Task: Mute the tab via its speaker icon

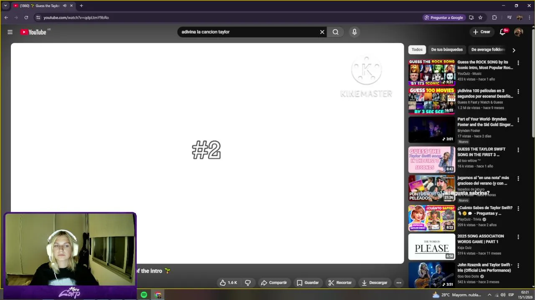Action: pos(64,6)
